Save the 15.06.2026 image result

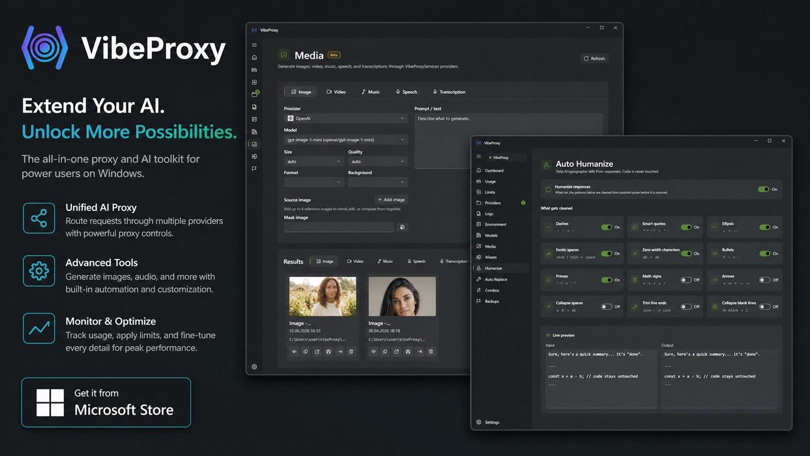(x=328, y=352)
